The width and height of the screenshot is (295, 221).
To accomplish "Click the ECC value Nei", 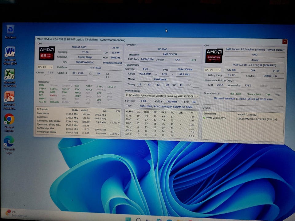I will [194, 102].
